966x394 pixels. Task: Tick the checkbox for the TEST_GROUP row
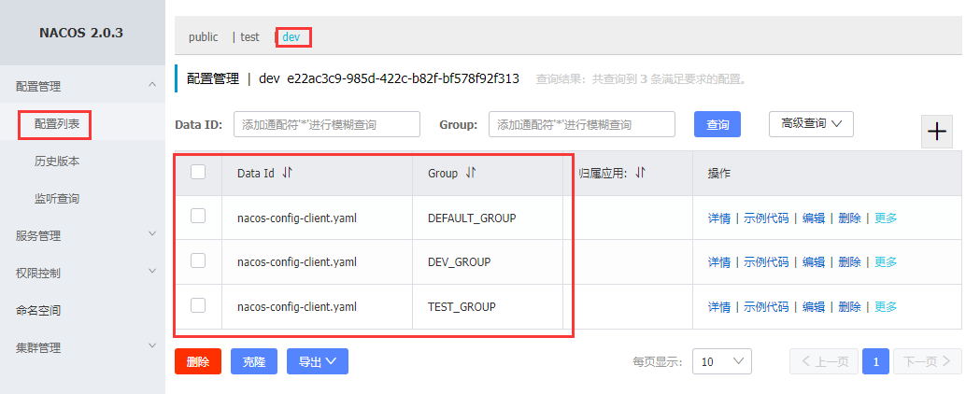pyautogui.click(x=198, y=304)
